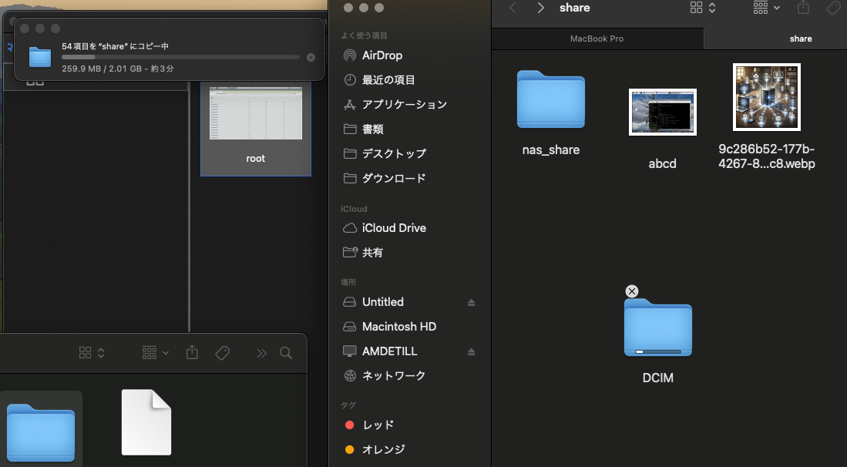The width and height of the screenshot is (847, 467).
Task: Eject the Untitled volume
Action: [472, 303]
